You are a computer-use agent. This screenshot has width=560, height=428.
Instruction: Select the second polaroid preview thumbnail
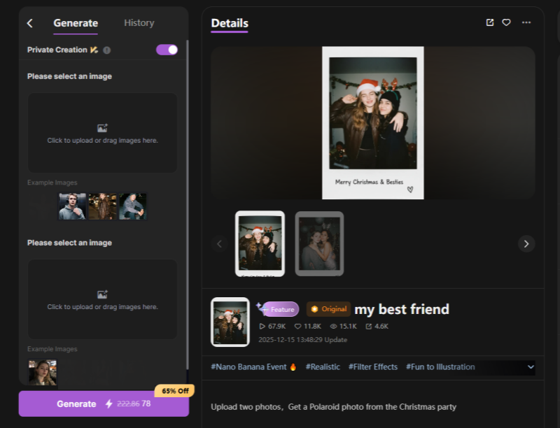319,243
